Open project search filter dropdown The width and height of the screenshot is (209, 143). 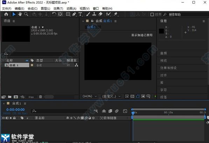point(6,54)
